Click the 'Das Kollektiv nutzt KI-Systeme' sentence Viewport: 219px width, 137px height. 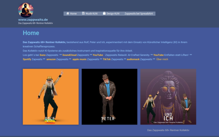pos(78,51)
